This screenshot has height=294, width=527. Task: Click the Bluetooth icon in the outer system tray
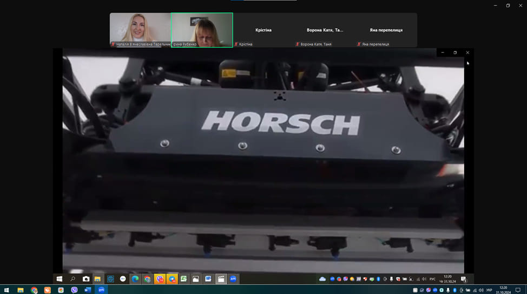(x=454, y=290)
